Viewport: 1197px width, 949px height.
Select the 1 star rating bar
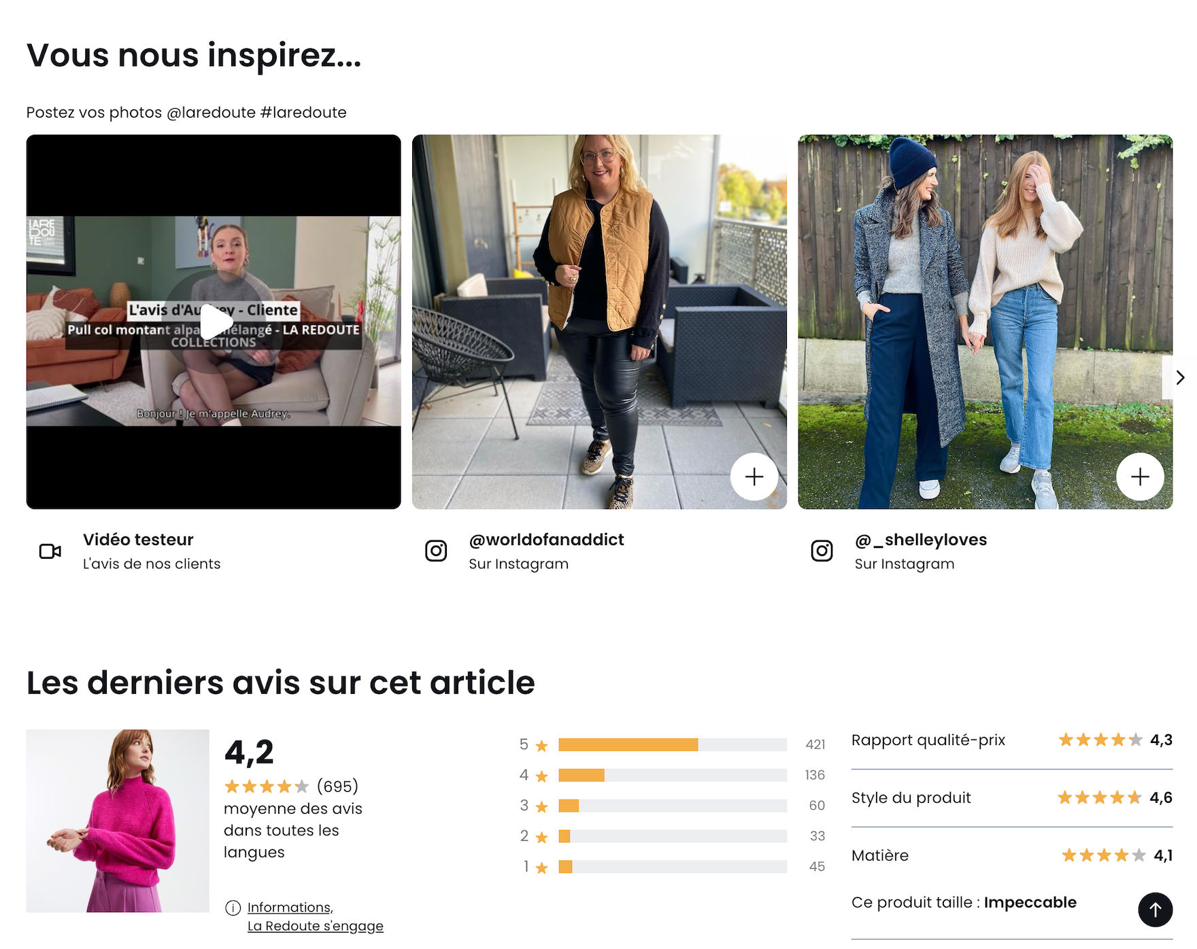coord(672,867)
